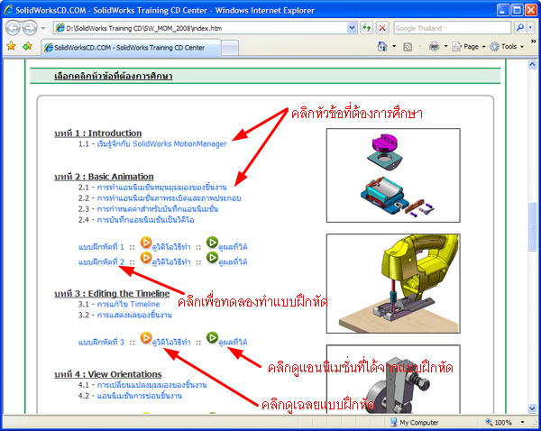Open the Tools menu
The width and height of the screenshot is (541, 431).
507,47
